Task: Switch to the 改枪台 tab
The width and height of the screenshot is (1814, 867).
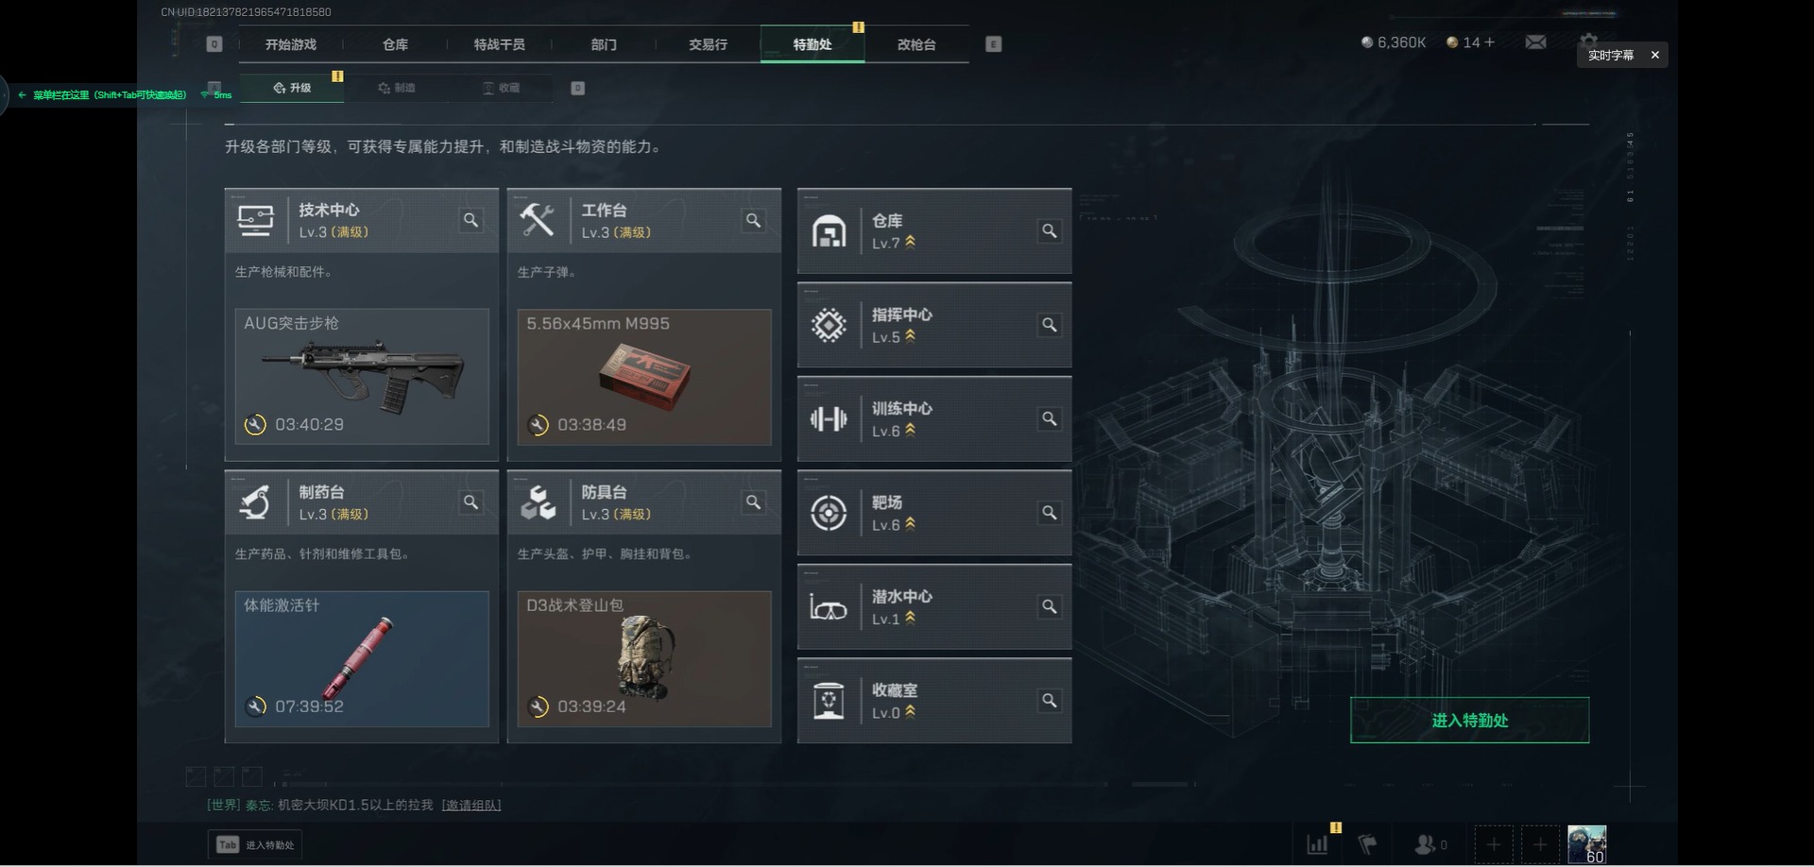Action: click(x=916, y=44)
